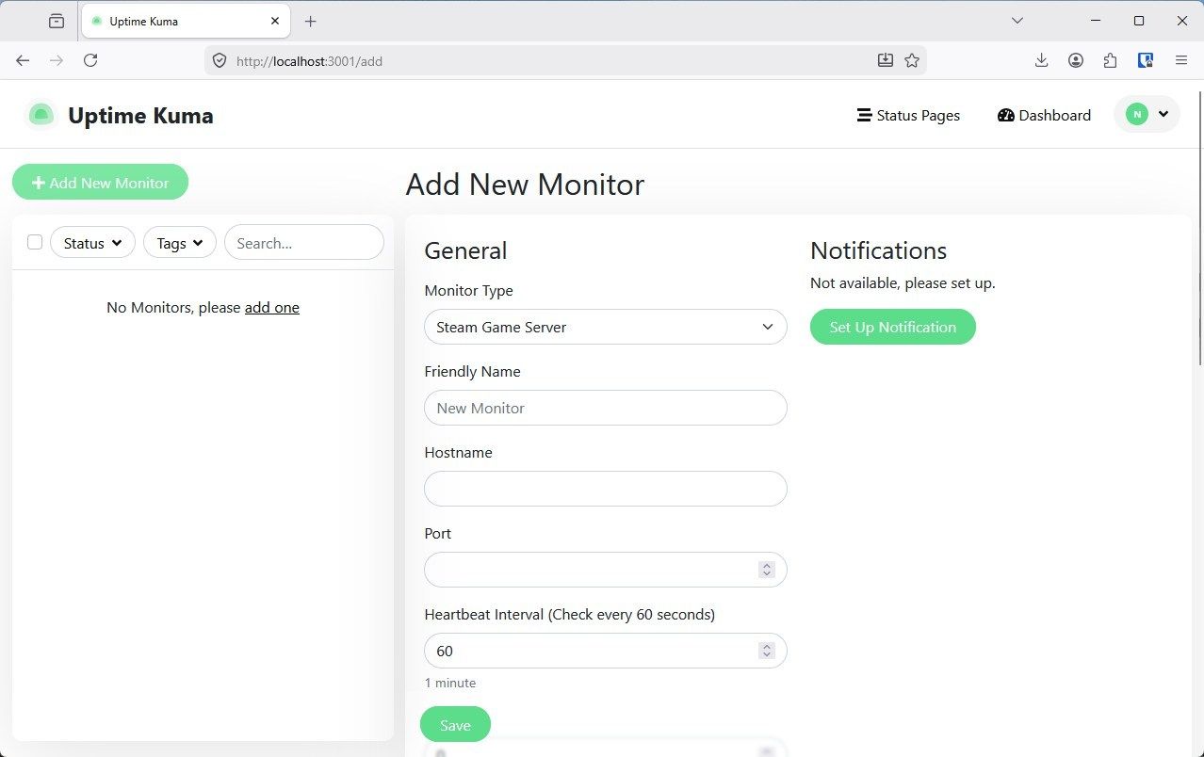1204x757 pixels.
Task: Click the install app icon in address bar
Action: (x=885, y=60)
